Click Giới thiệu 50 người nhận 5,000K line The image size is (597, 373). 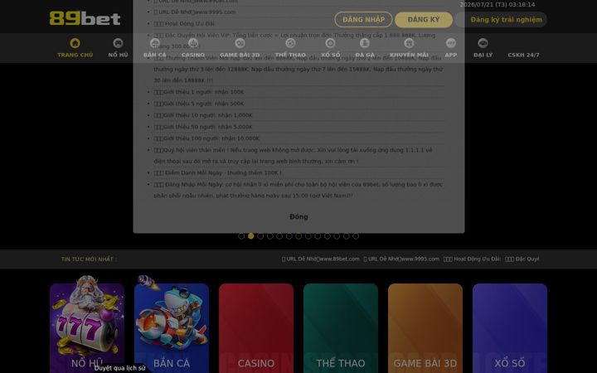[203, 127]
